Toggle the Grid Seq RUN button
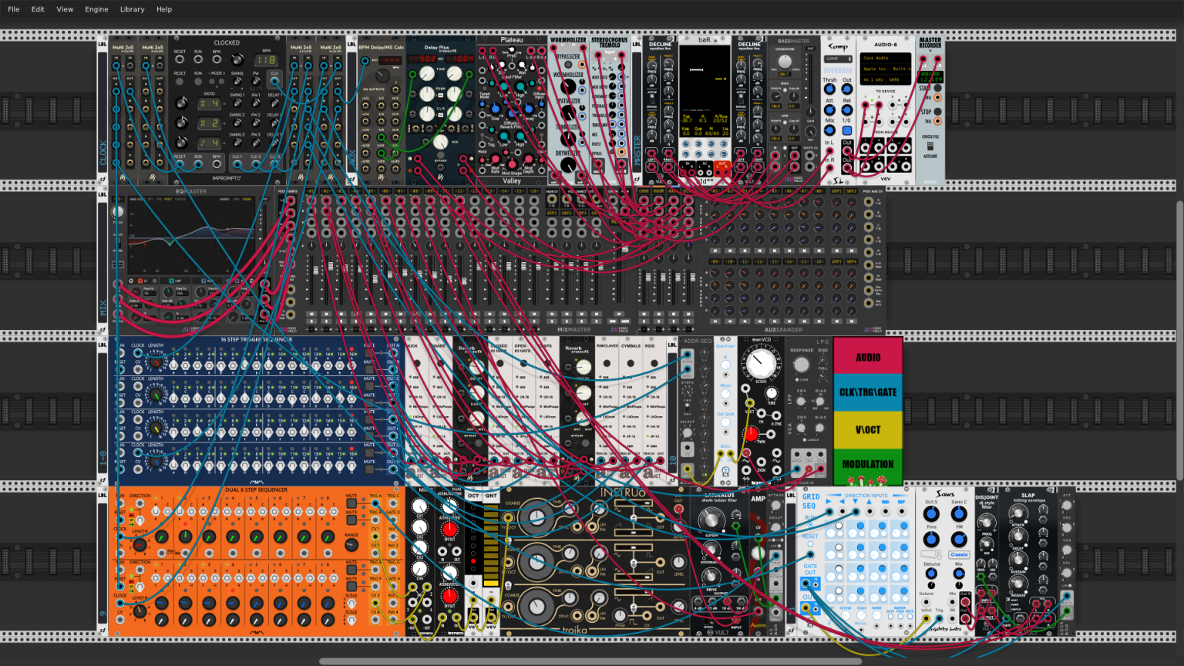Screen dimensions: 1184x666 click(810, 524)
